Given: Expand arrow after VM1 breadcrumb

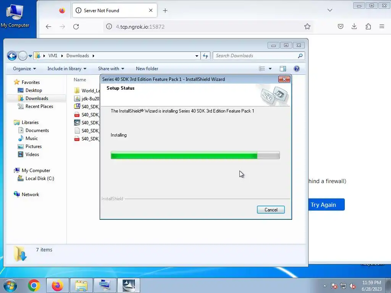Looking at the screenshot, I should [62, 56].
